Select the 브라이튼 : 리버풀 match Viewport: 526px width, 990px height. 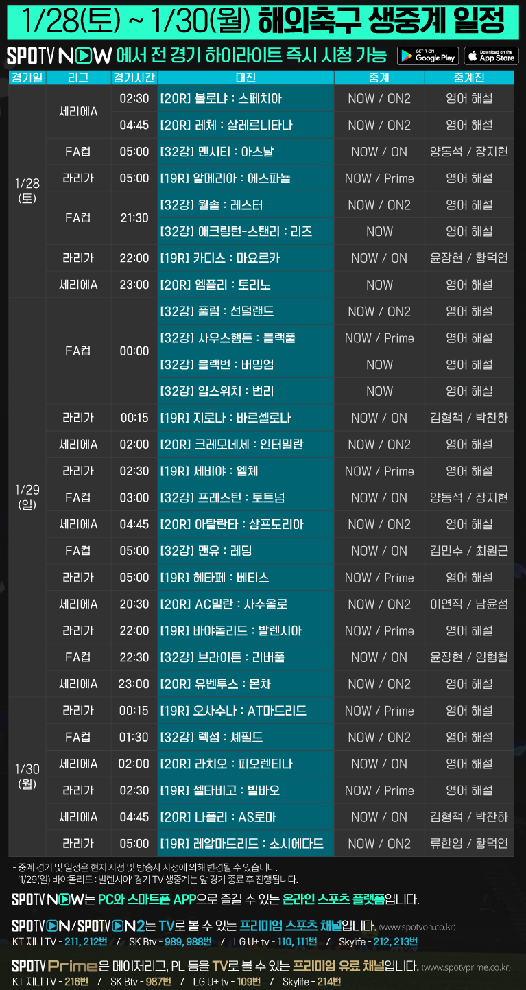[246, 657]
